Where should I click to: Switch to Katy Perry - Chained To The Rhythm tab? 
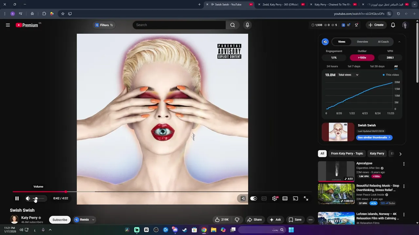332,5
